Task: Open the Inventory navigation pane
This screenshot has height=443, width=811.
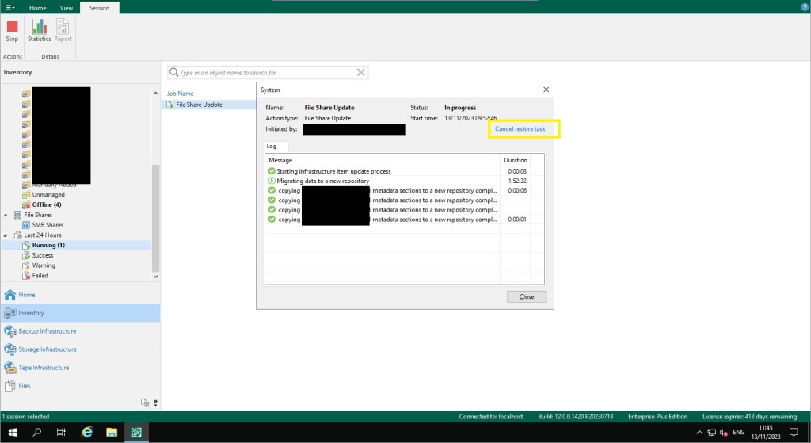Action: [x=80, y=313]
